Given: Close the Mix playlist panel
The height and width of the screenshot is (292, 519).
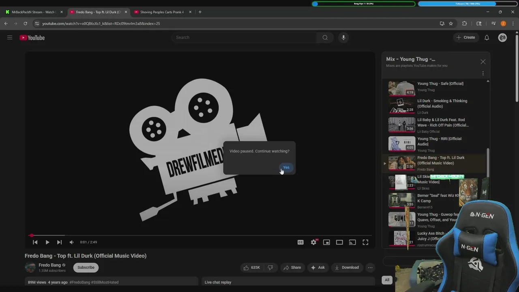Looking at the screenshot, I should coord(483,62).
